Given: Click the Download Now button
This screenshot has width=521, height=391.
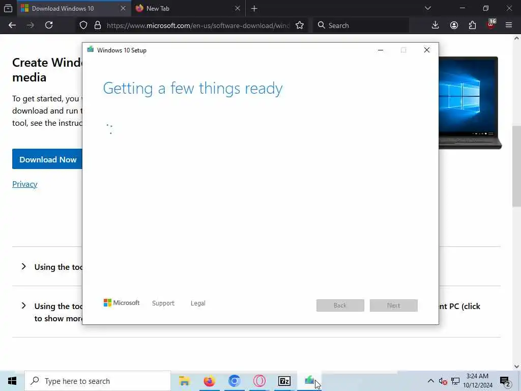Looking at the screenshot, I should (x=47, y=159).
